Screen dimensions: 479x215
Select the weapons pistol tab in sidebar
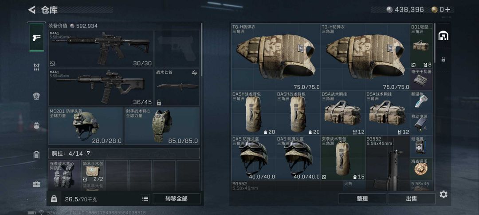tap(36, 38)
